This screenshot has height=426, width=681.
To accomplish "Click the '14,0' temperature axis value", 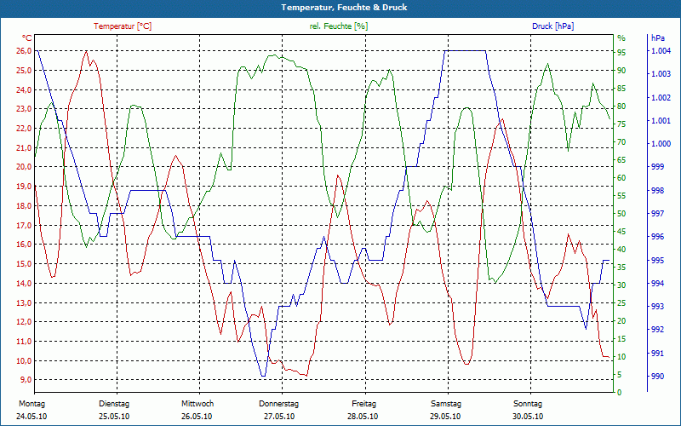I will pyautogui.click(x=24, y=284).
